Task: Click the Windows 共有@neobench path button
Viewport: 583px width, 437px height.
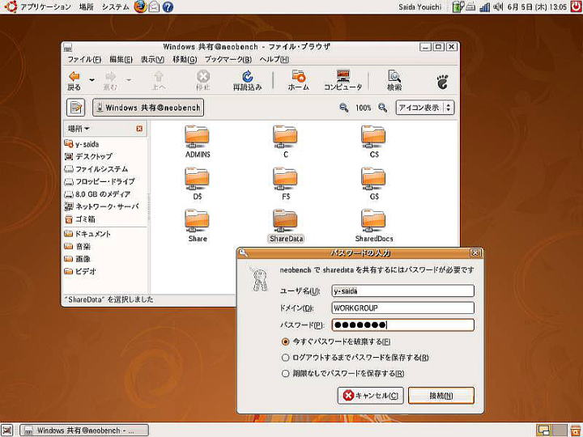Action: (x=148, y=108)
